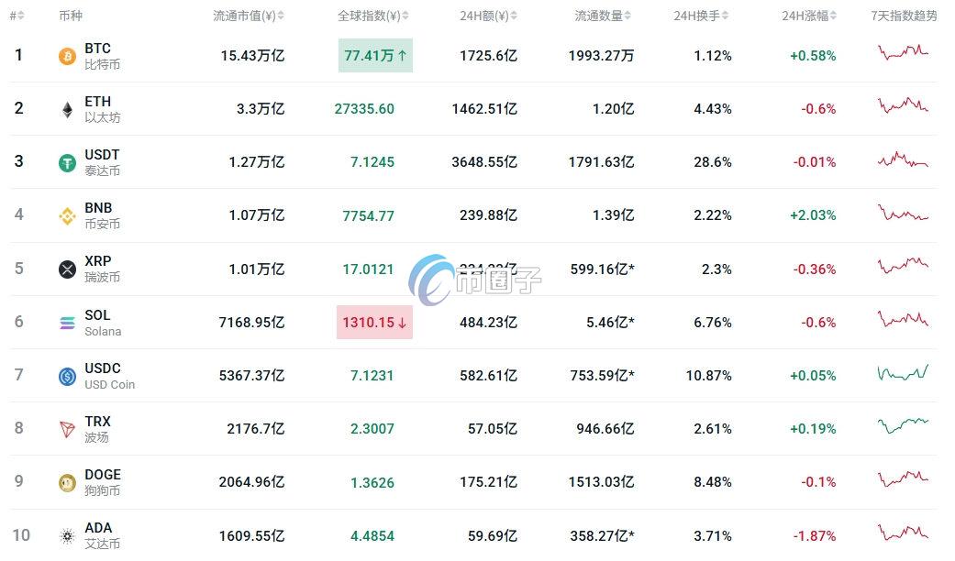This screenshot has width=955, height=561.
Task: Click the USDC coin logo icon
Action: pyautogui.click(x=67, y=375)
